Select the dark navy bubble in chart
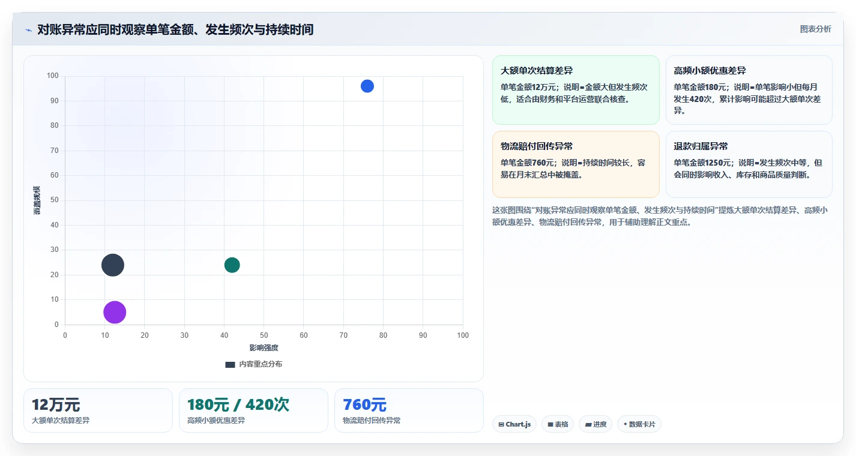Image resolution: width=856 pixels, height=456 pixels. pos(113,265)
